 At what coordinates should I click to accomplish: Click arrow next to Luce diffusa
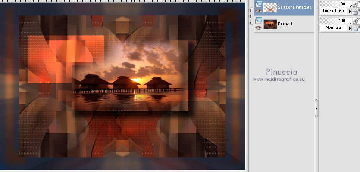point(350,11)
